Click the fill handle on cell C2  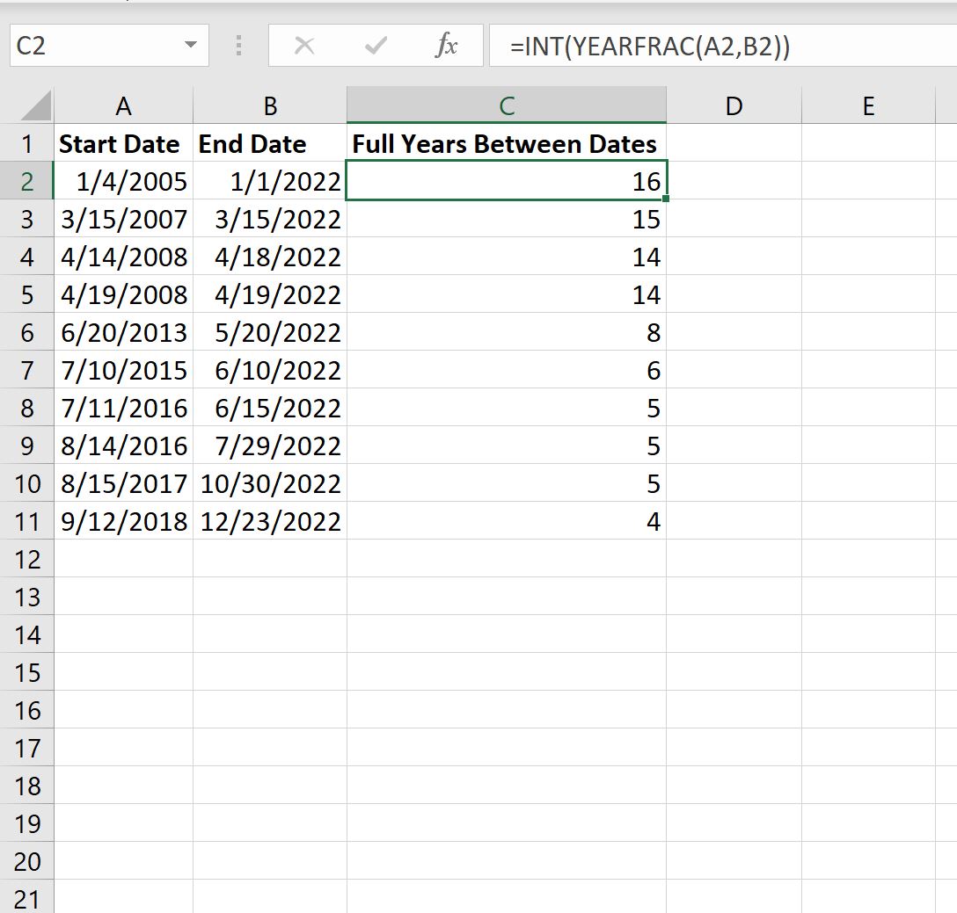[665, 199]
